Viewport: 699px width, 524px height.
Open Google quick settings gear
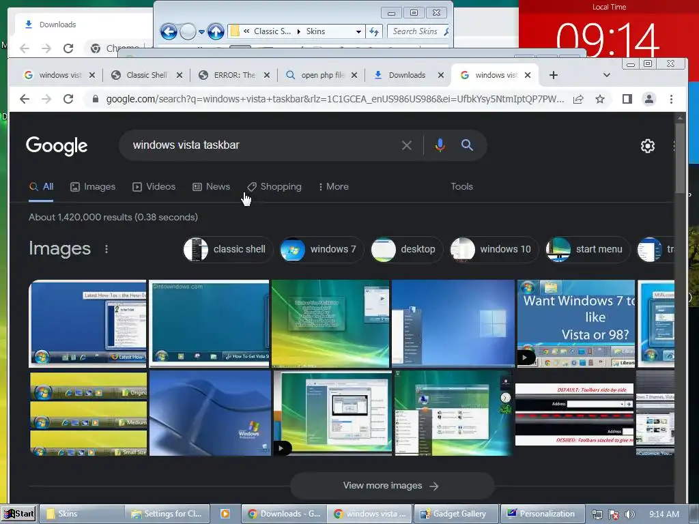click(x=647, y=146)
